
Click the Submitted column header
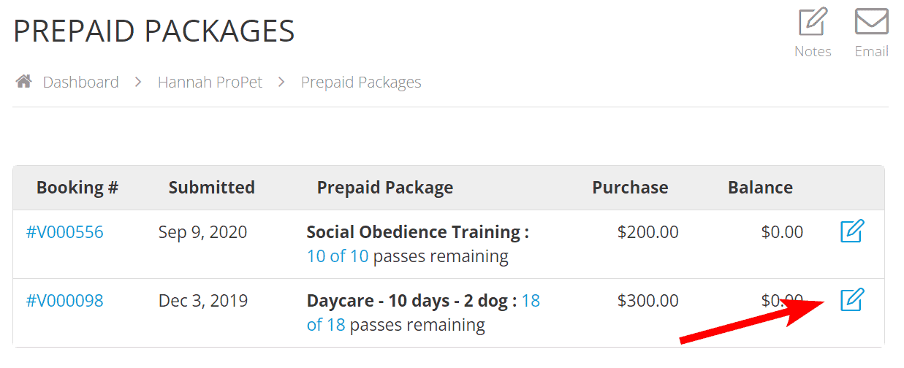(211, 188)
